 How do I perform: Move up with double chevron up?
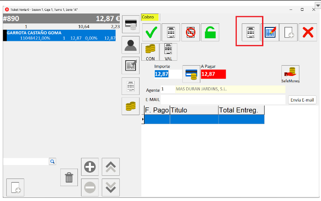(x=111, y=167)
